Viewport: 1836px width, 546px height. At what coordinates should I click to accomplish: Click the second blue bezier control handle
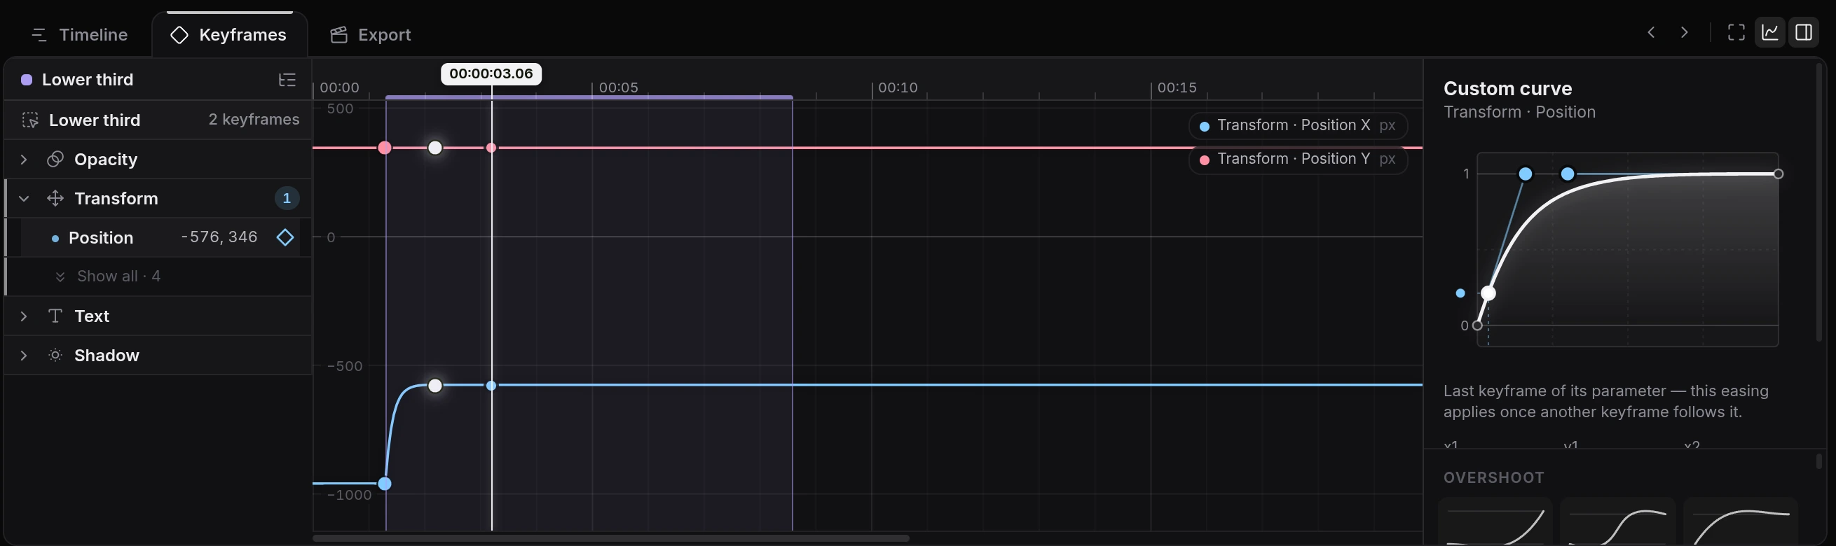click(x=1568, y=174)
